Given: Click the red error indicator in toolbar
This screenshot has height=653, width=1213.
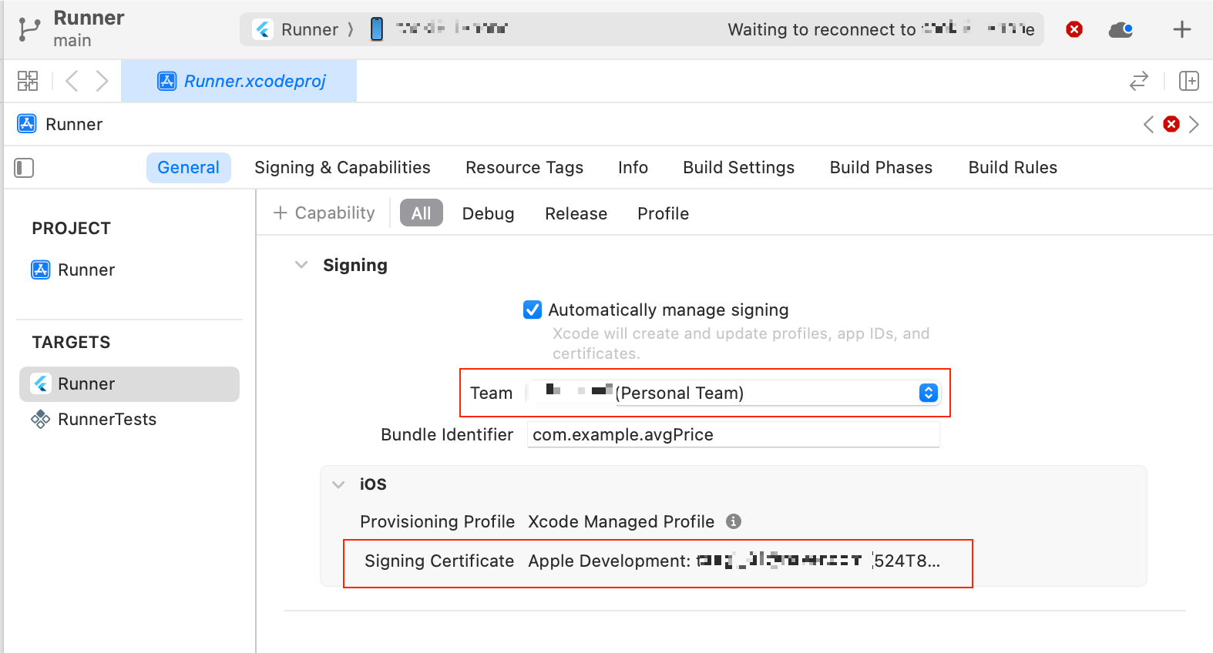Looking at the screenshot, I should click(x=1074, y=29).
